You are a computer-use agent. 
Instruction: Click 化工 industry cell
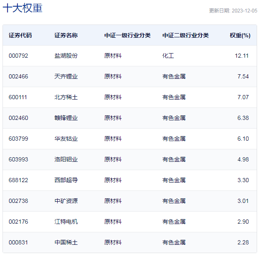click(168, 56)
